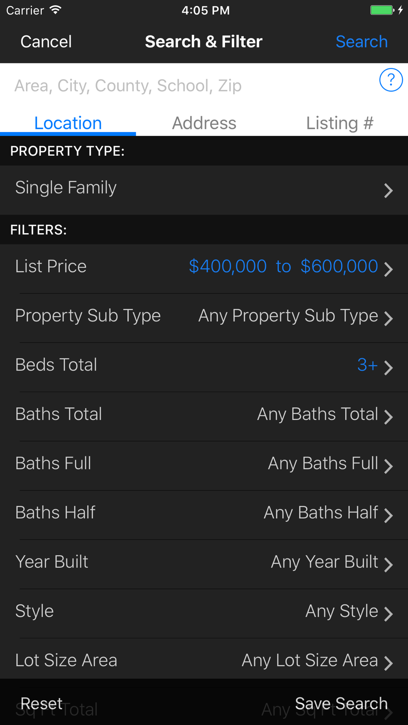Change the Beds Total 3+ value
This screenshot has width=408, height=725.
367,365
